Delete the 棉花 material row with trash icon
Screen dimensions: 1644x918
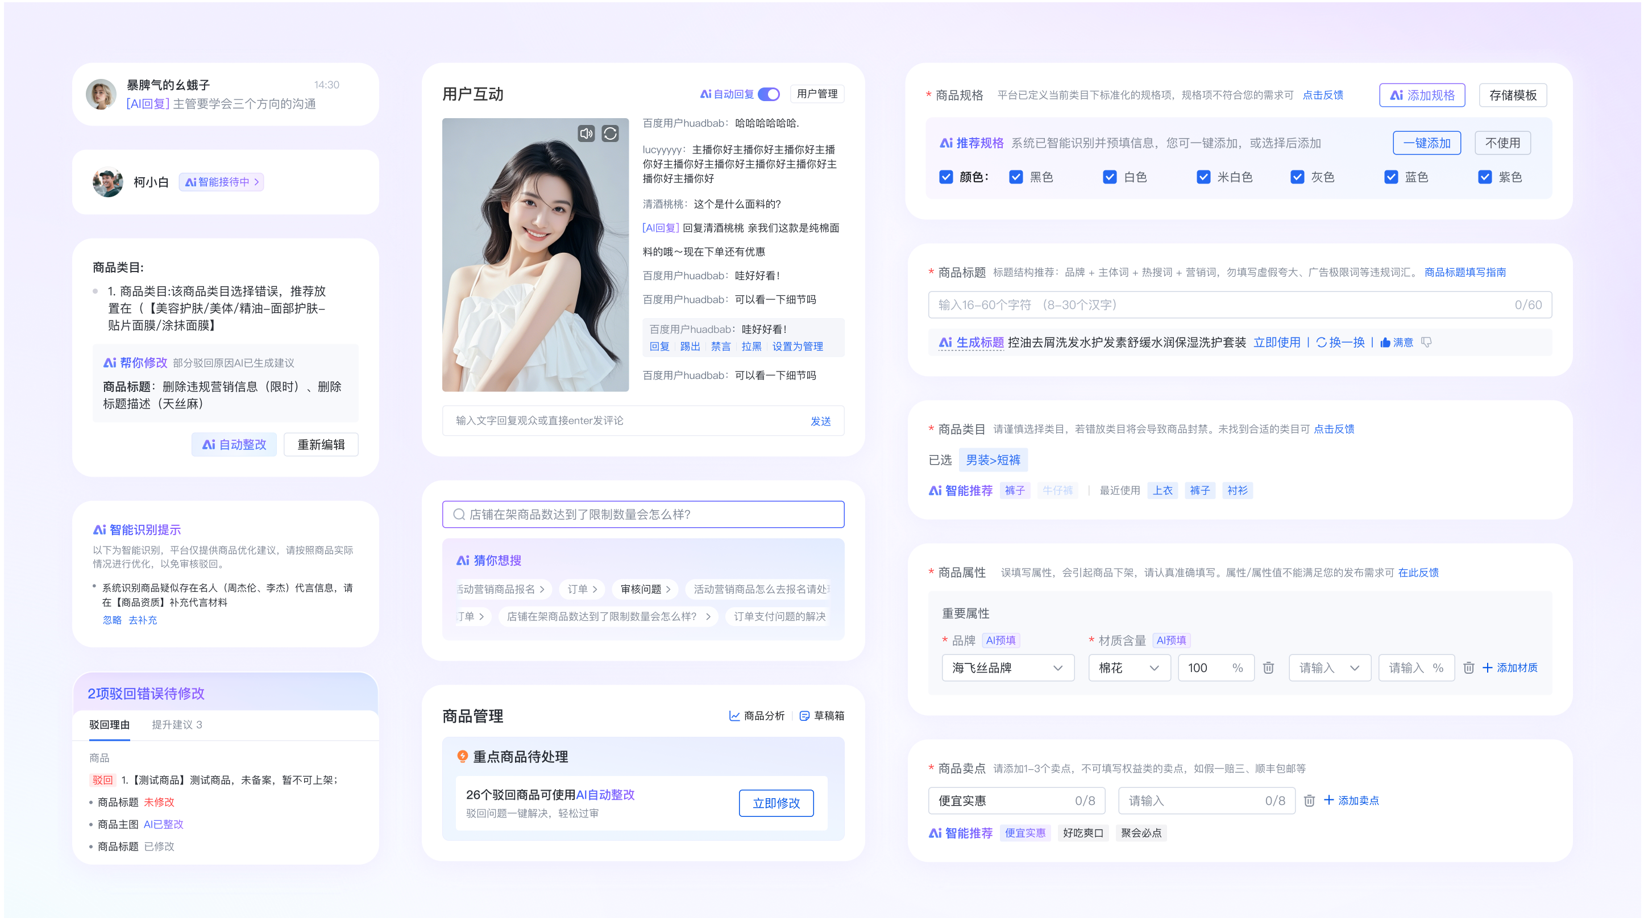(1268, 667)
